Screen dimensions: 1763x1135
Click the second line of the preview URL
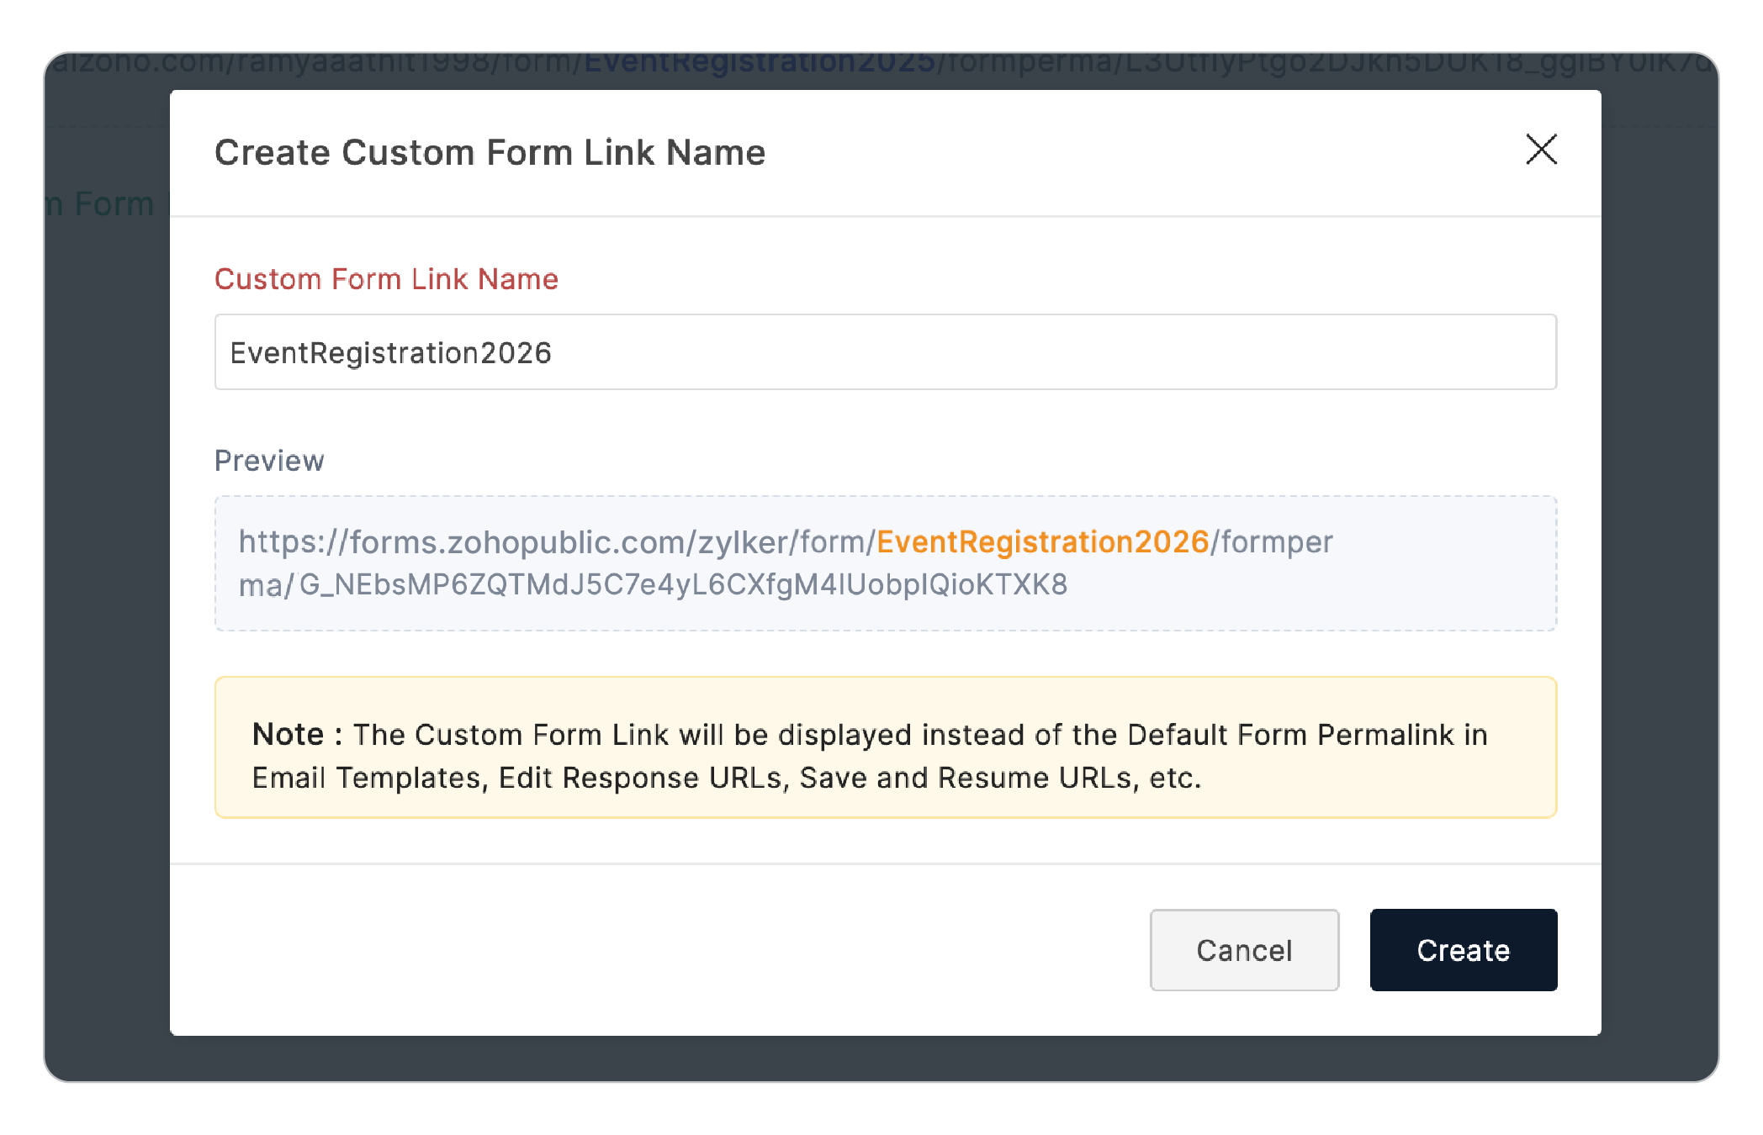click(x=653, y=584)
